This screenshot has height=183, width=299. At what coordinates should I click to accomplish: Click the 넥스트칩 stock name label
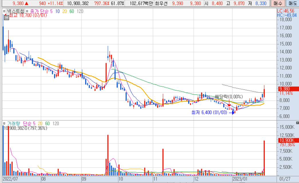[x=16, y=11]
